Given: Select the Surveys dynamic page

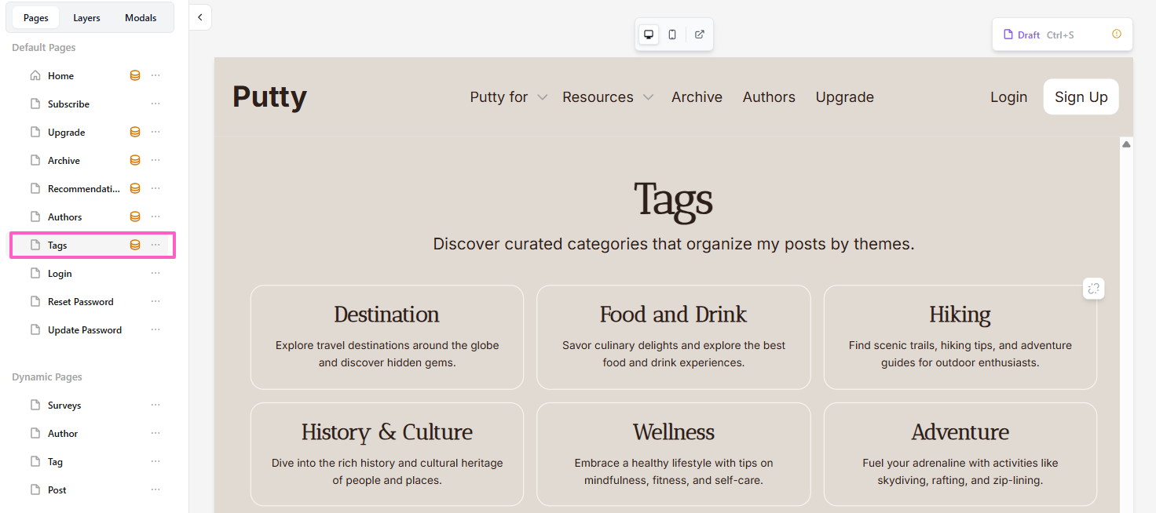Looking at the screenshot, I should 64,406.
